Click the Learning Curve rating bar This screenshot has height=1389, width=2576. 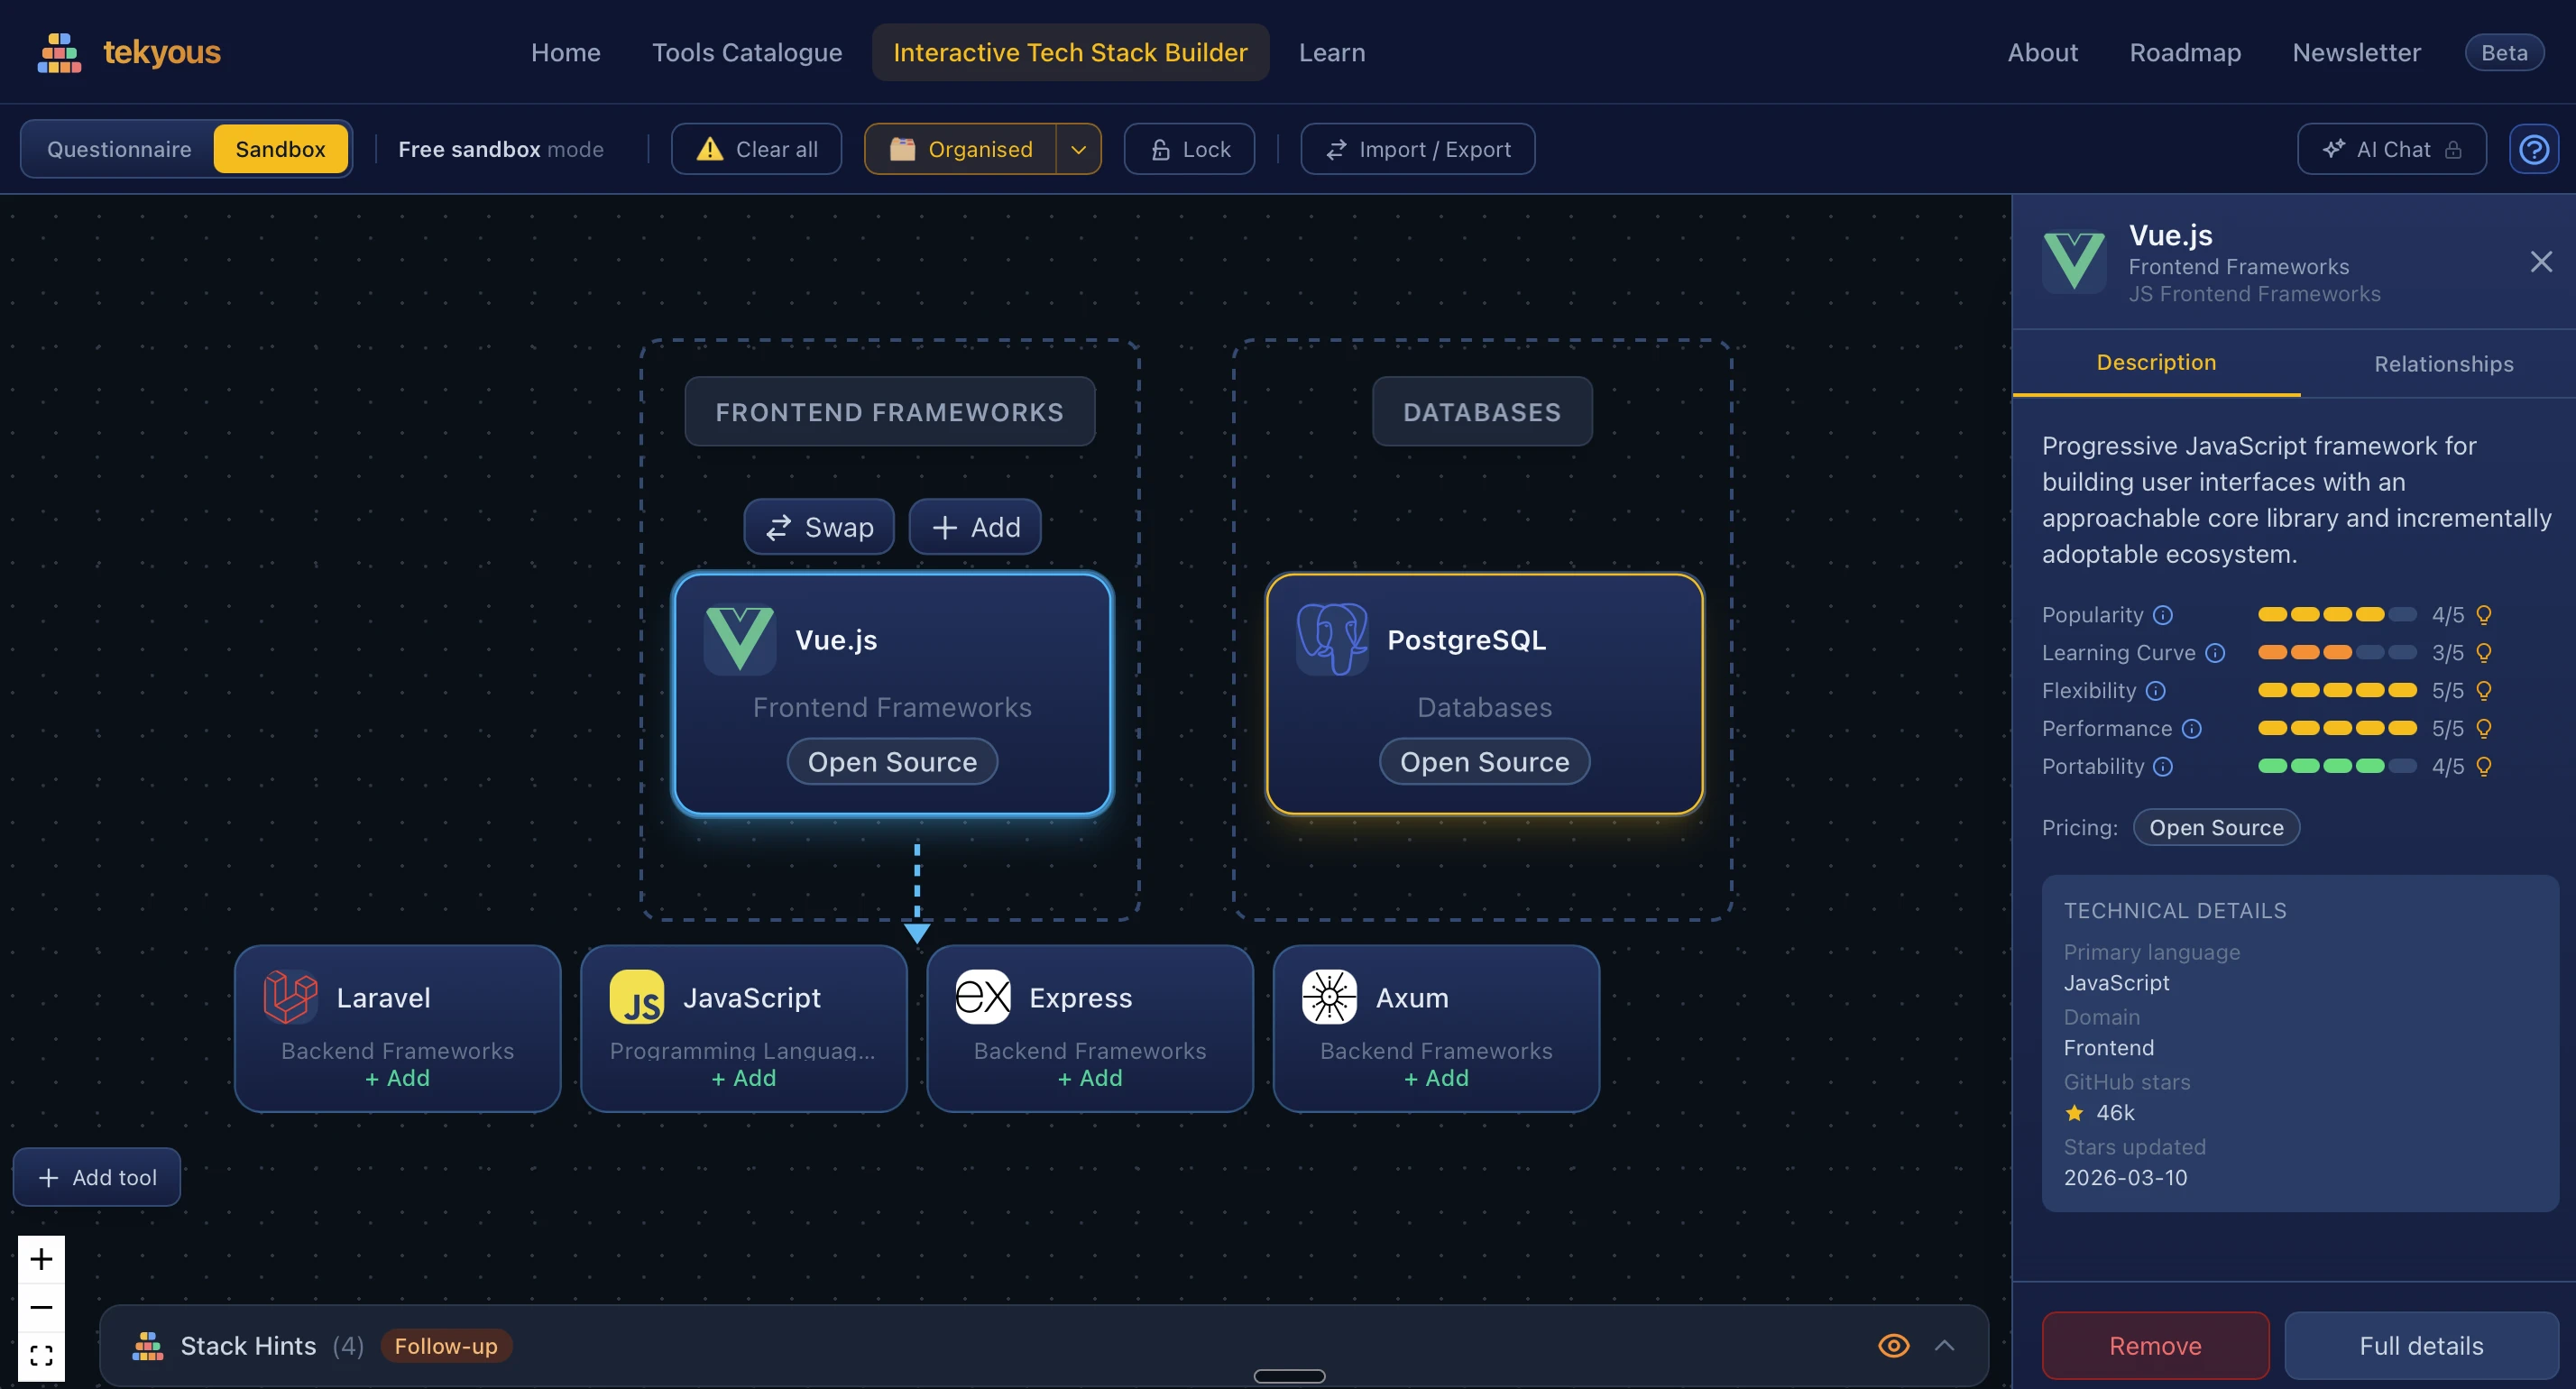click(2337, 653)
